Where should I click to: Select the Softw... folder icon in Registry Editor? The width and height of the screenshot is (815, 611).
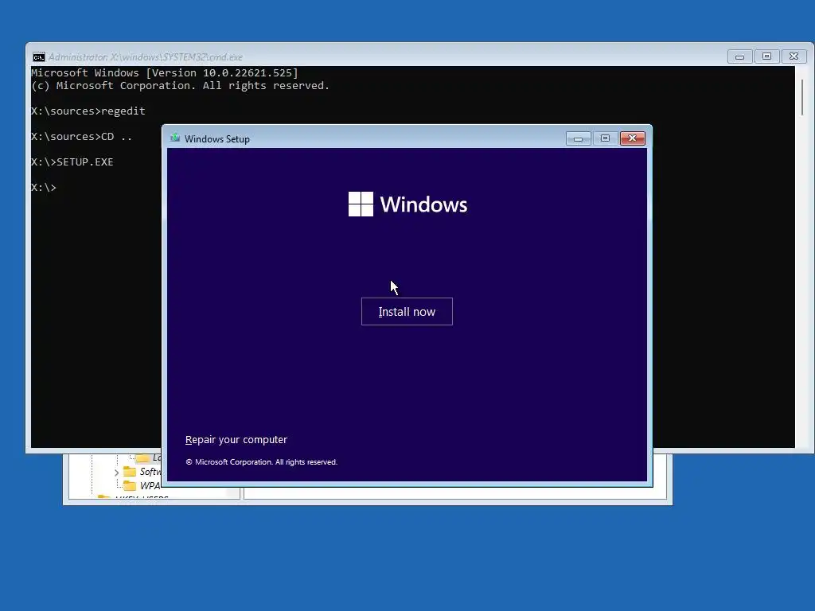pyautogui.click(x=130, y=472)
